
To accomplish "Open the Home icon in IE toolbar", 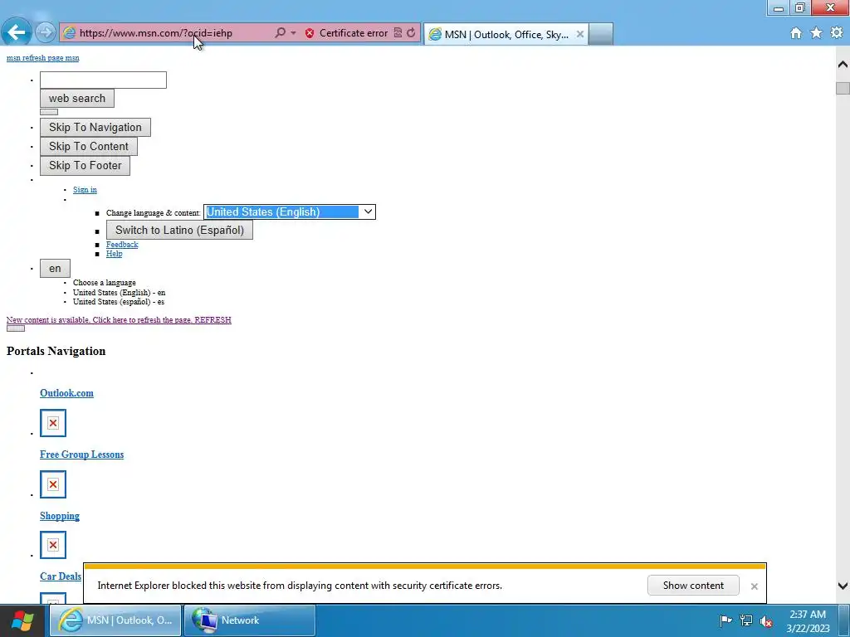I will coord(796,33).
